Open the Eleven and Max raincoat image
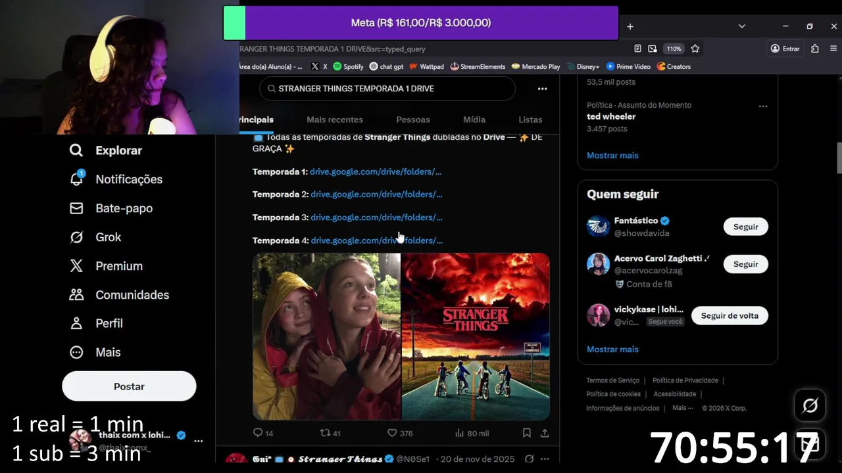This screenshot has width=842, height=473. (326, 336)
